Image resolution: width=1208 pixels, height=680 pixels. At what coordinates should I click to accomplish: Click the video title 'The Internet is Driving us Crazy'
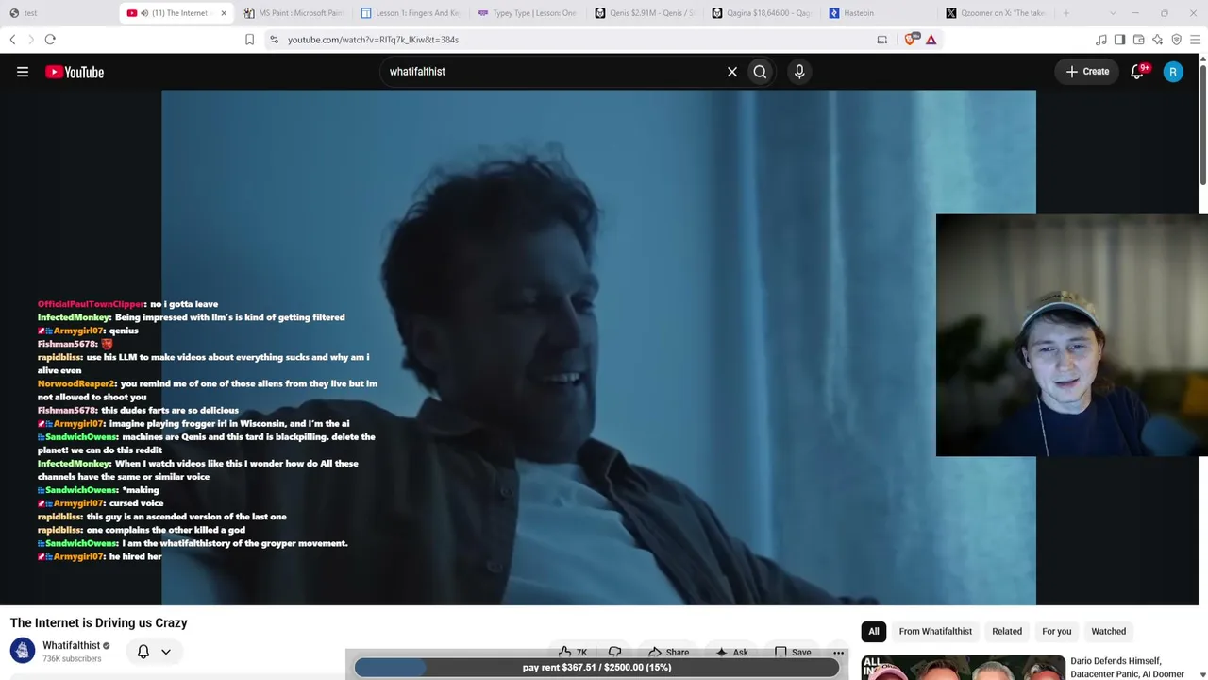pyautogui.click(x=99, y=622)
